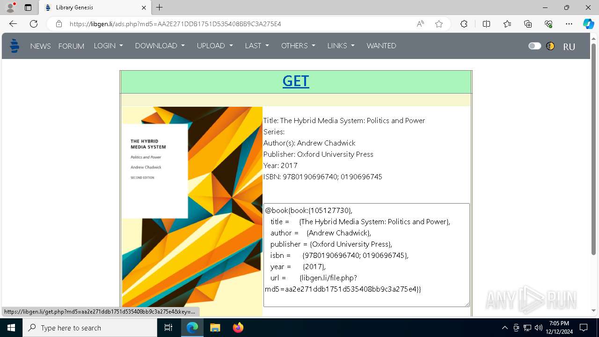Click the GET download link

pyautogui.click(x=296, y=81)
